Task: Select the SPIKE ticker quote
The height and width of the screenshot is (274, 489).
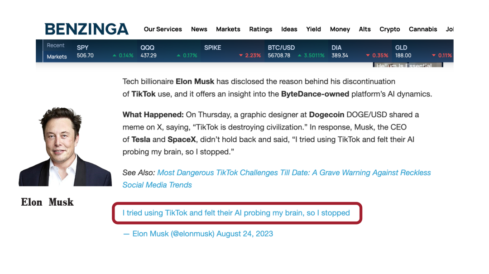Action: click(232, 51)
